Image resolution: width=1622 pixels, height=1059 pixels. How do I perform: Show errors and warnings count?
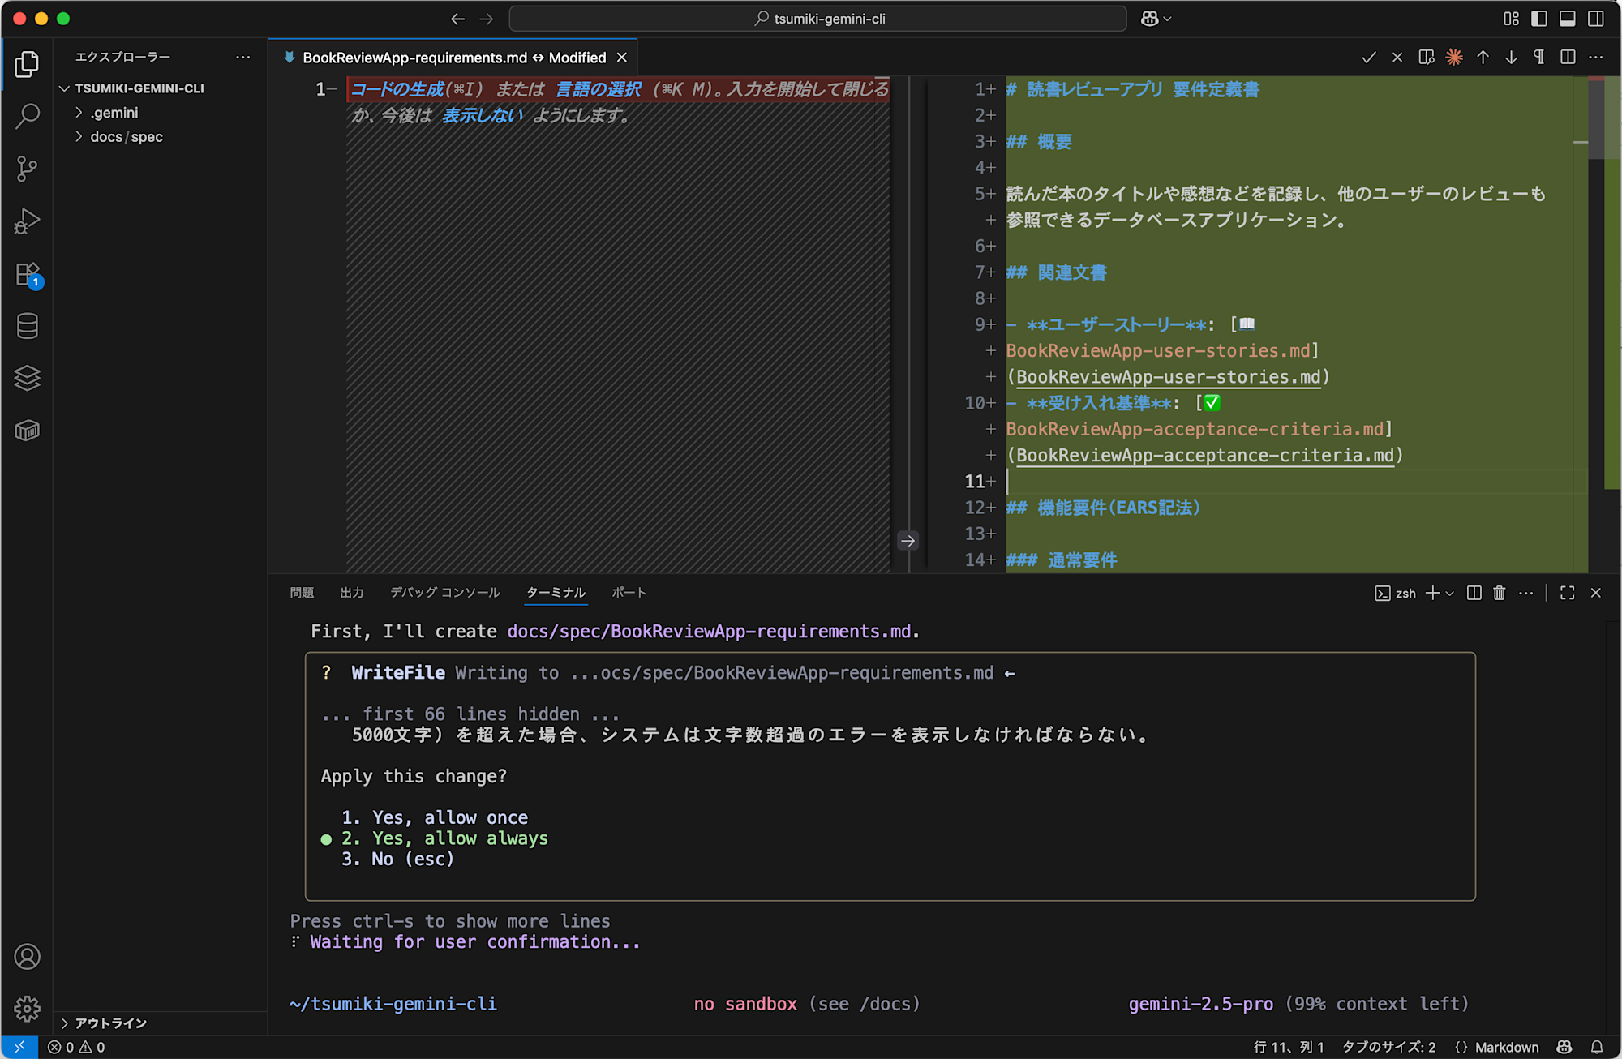point(76,1047)
